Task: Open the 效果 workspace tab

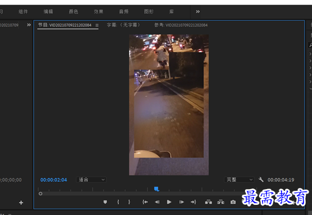Action: (x=99, y=11)
